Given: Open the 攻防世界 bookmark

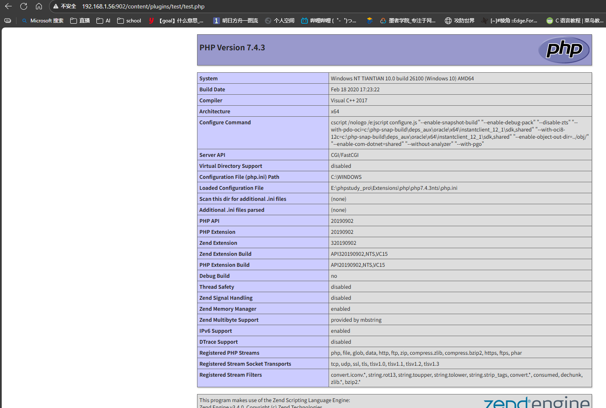Looking at the screenshot, I should tap(460, 20).
